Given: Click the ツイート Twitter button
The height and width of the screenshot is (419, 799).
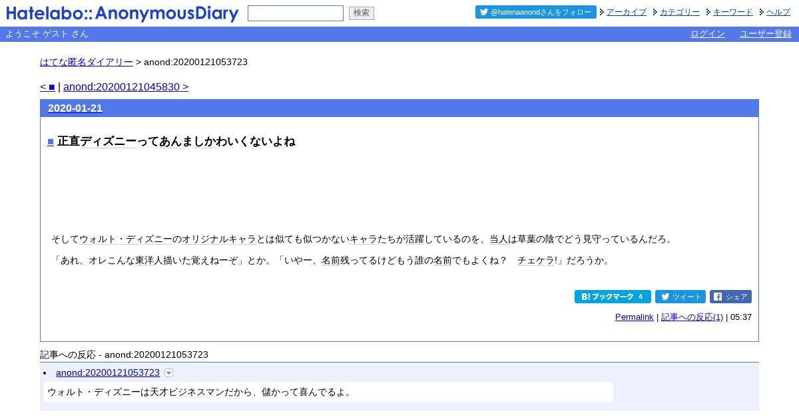Looking at the screenshot, I should 680,297.
